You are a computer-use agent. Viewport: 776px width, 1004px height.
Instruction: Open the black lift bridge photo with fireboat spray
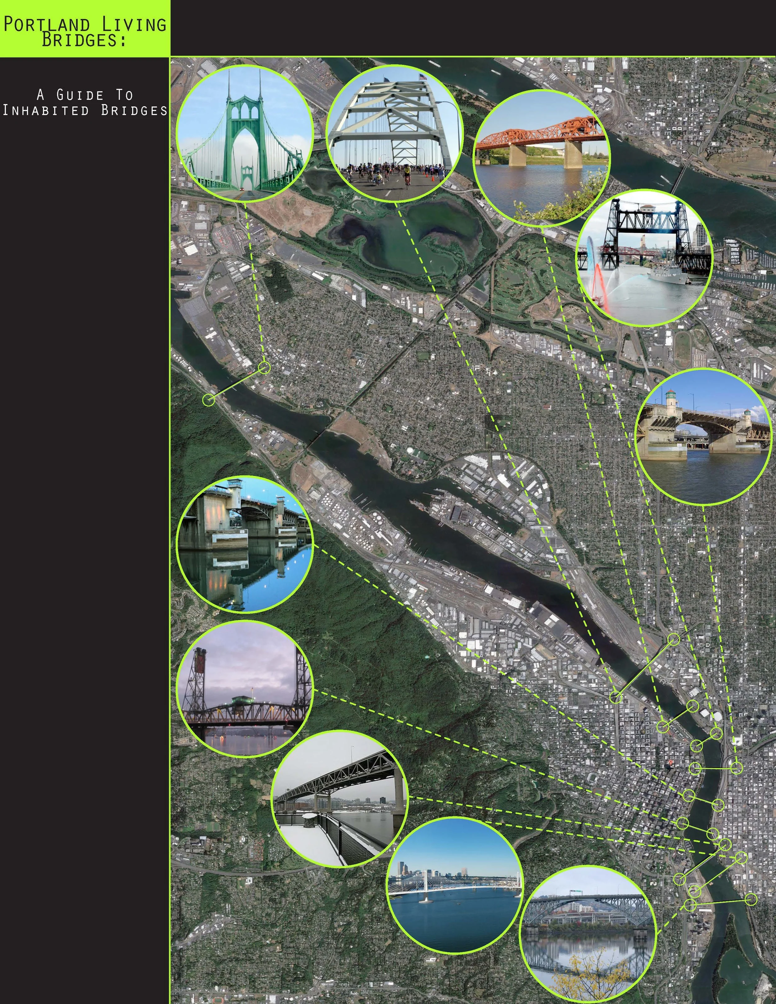[x=644, y=258]
